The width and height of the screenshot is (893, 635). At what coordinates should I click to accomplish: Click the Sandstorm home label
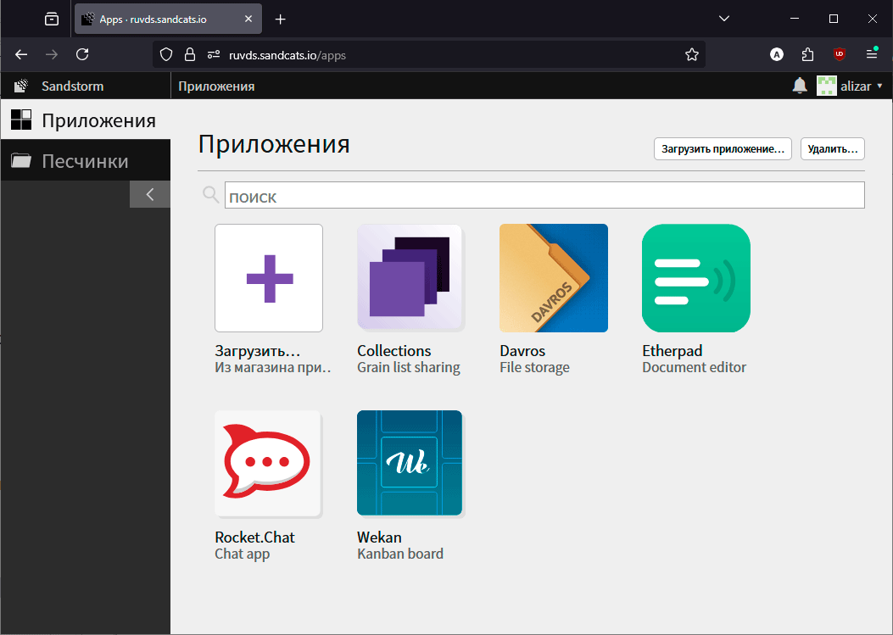[x=72, y=86]
